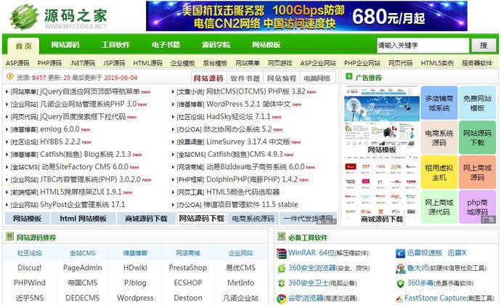Click the 鲁大师 icon
This screenshot has width=501, height=305.
(x=400, y=269)
